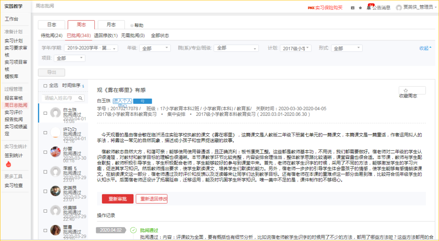439x241 pixels.
Task: Click the red HOT flame icon in sidebar
Action: tap(8, 164)
